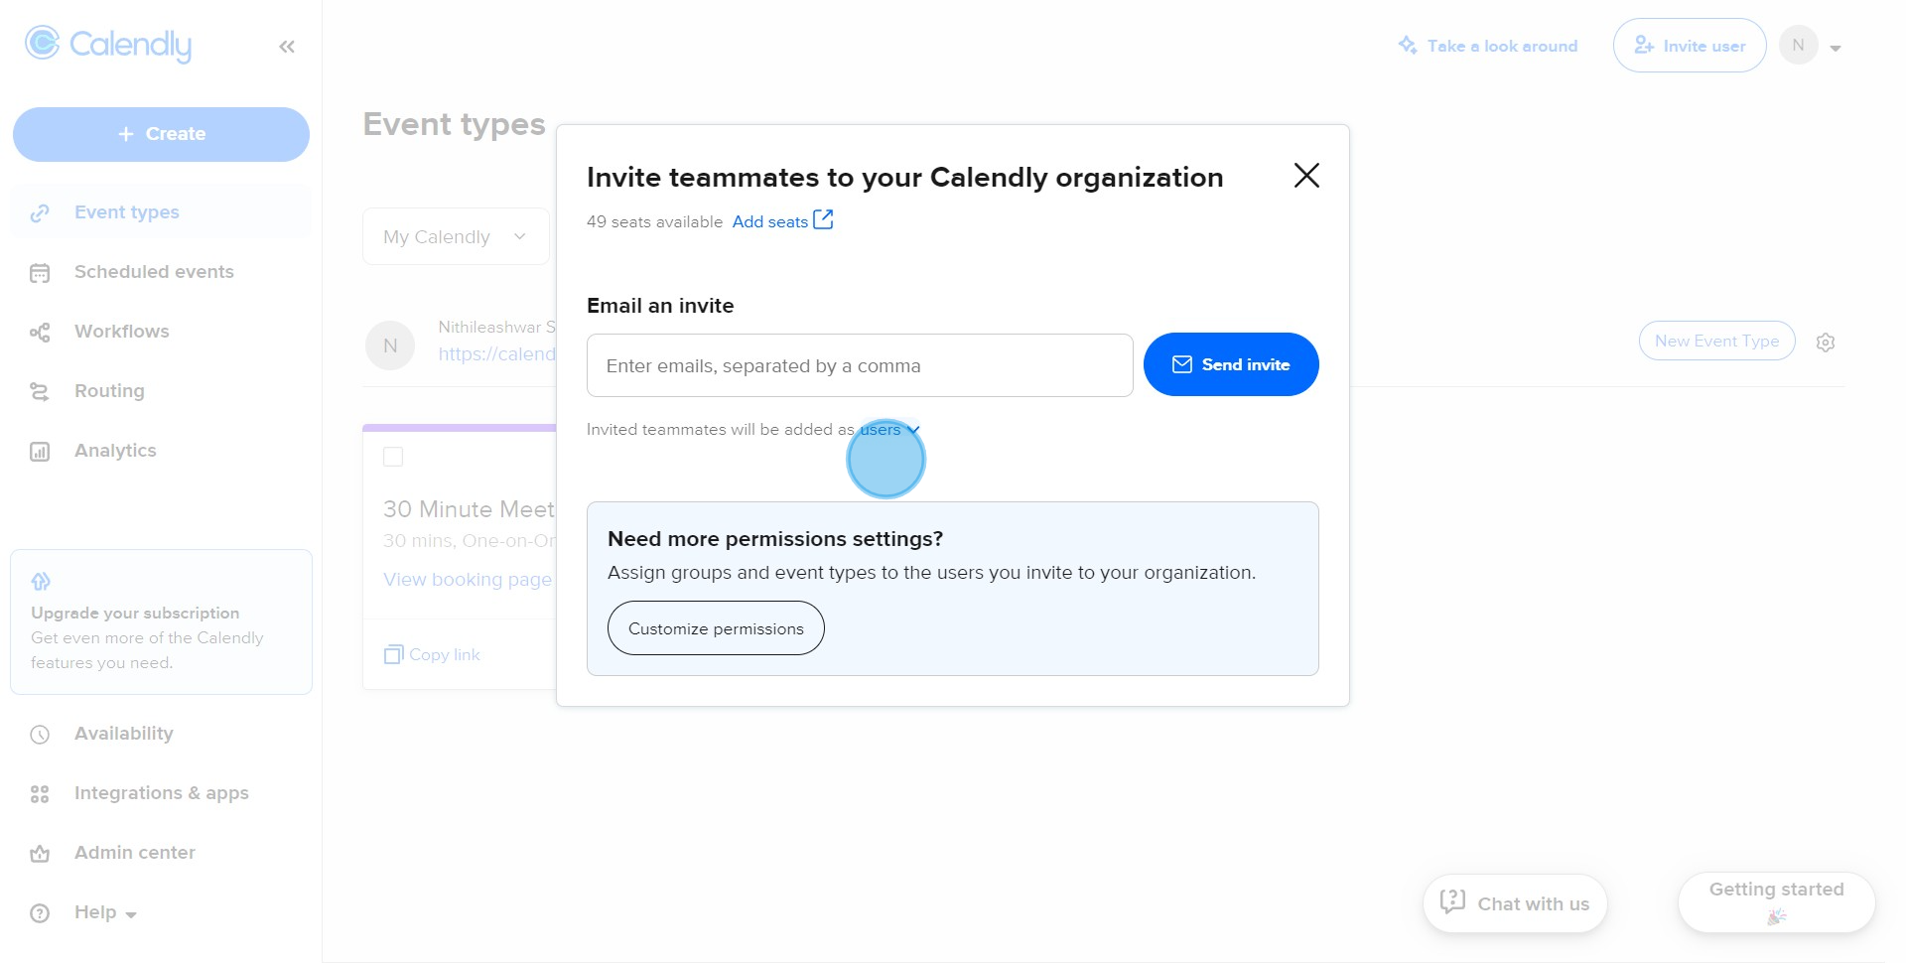Click the N profile avatar top right
This screenshot has width=1906, height=963.
click(1799, 45)
